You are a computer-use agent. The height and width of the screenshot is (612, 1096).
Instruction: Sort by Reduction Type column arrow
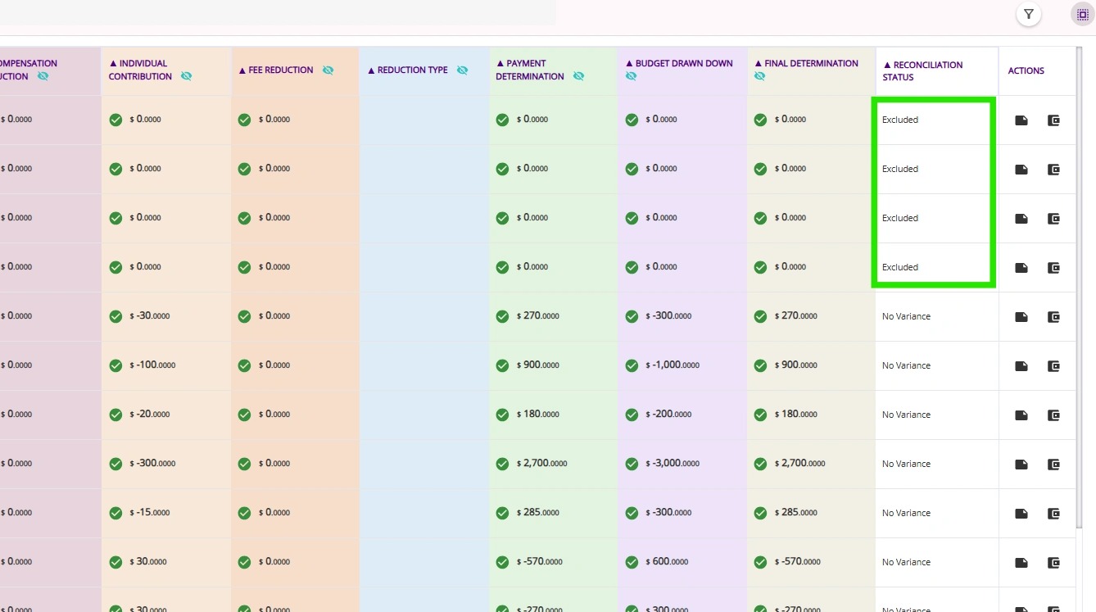point(371,70)
